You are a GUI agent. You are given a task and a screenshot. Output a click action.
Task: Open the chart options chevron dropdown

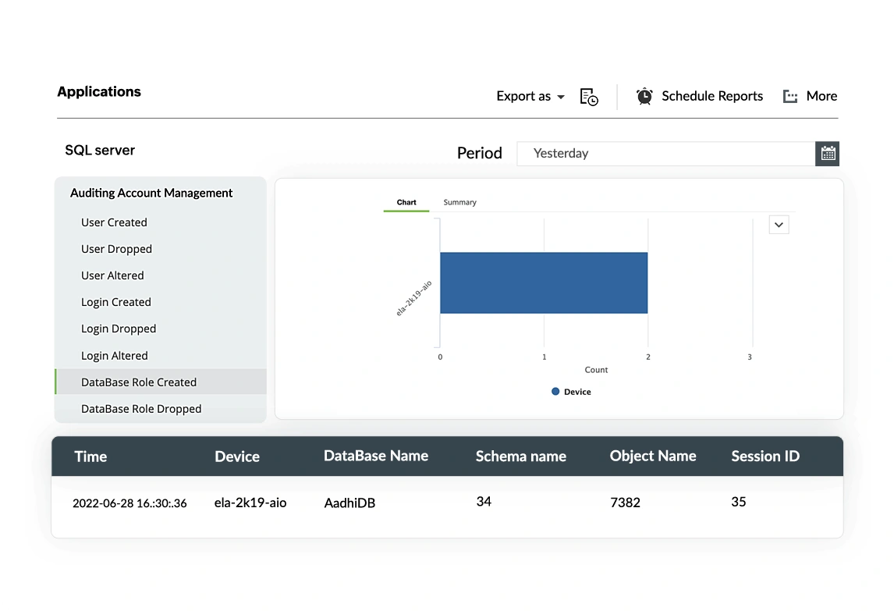(x=779, y=225)
